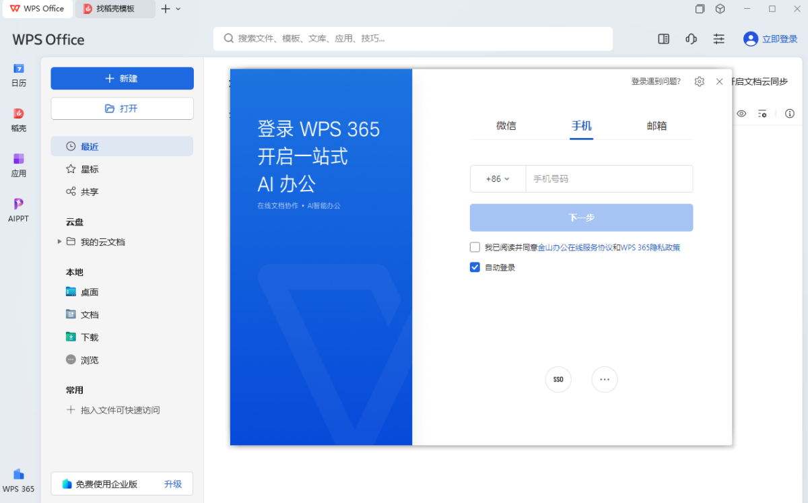The image size is (808, 503).
Task: Open the global settings sliders icon
Action: [718, 38]
